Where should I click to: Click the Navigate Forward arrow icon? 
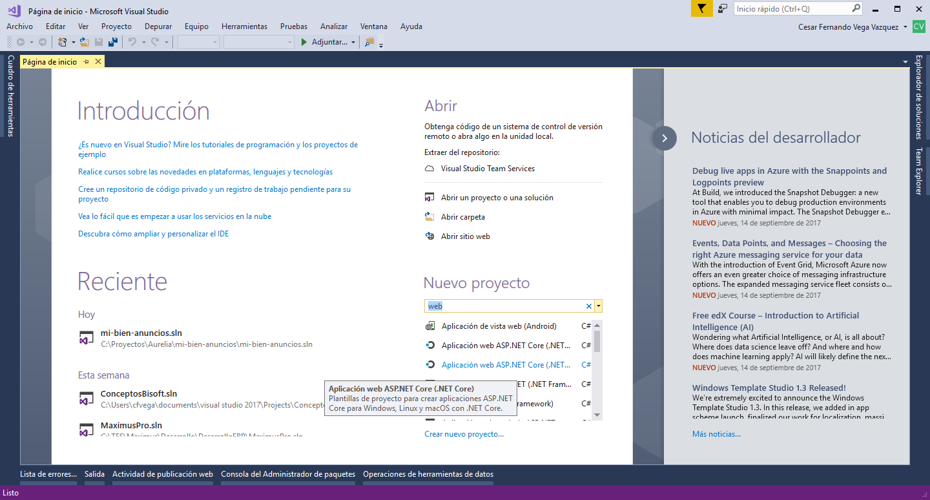43,42
